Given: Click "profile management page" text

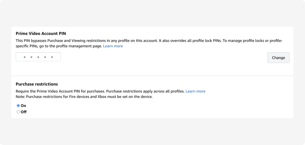Looking at the screenshot, I should tap(82, 46).
